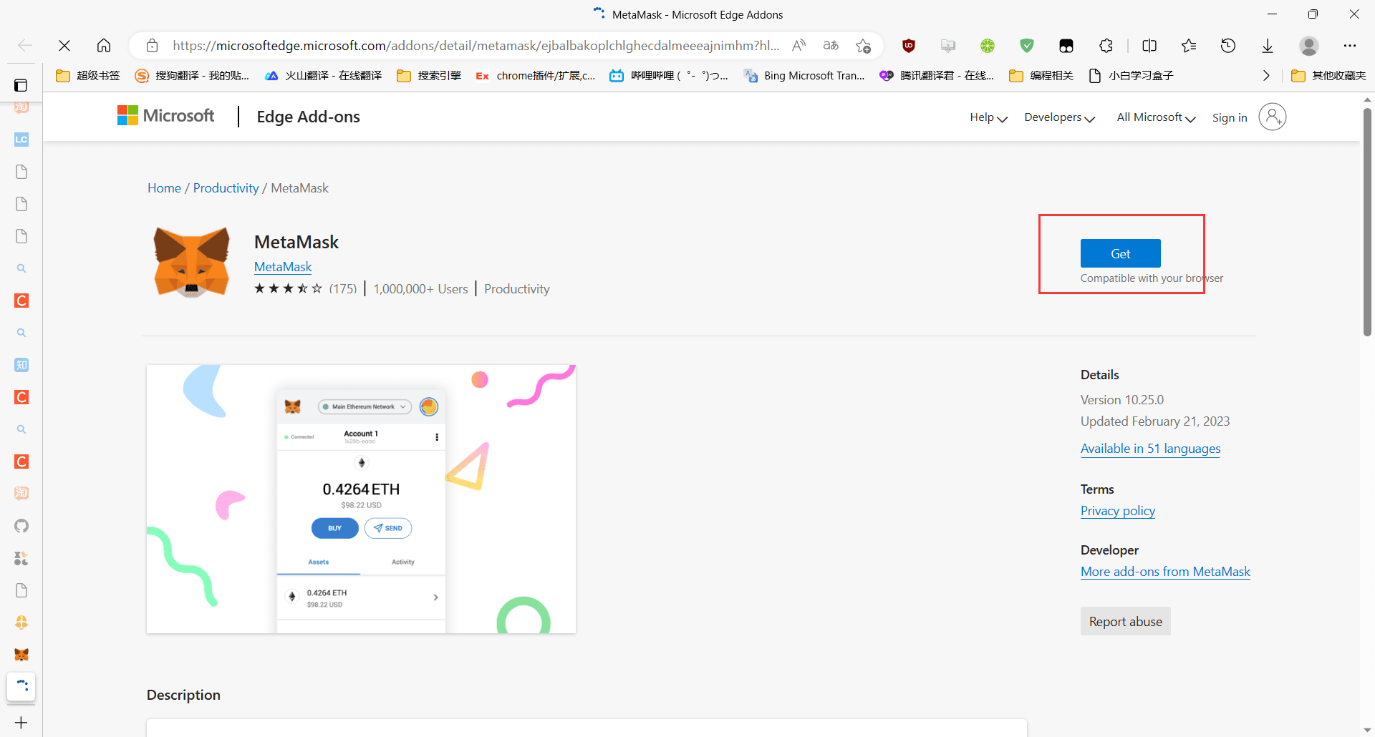Open the Downloads panel
This screenshot has height=737, width=1375.
[x=1268, y=46]
